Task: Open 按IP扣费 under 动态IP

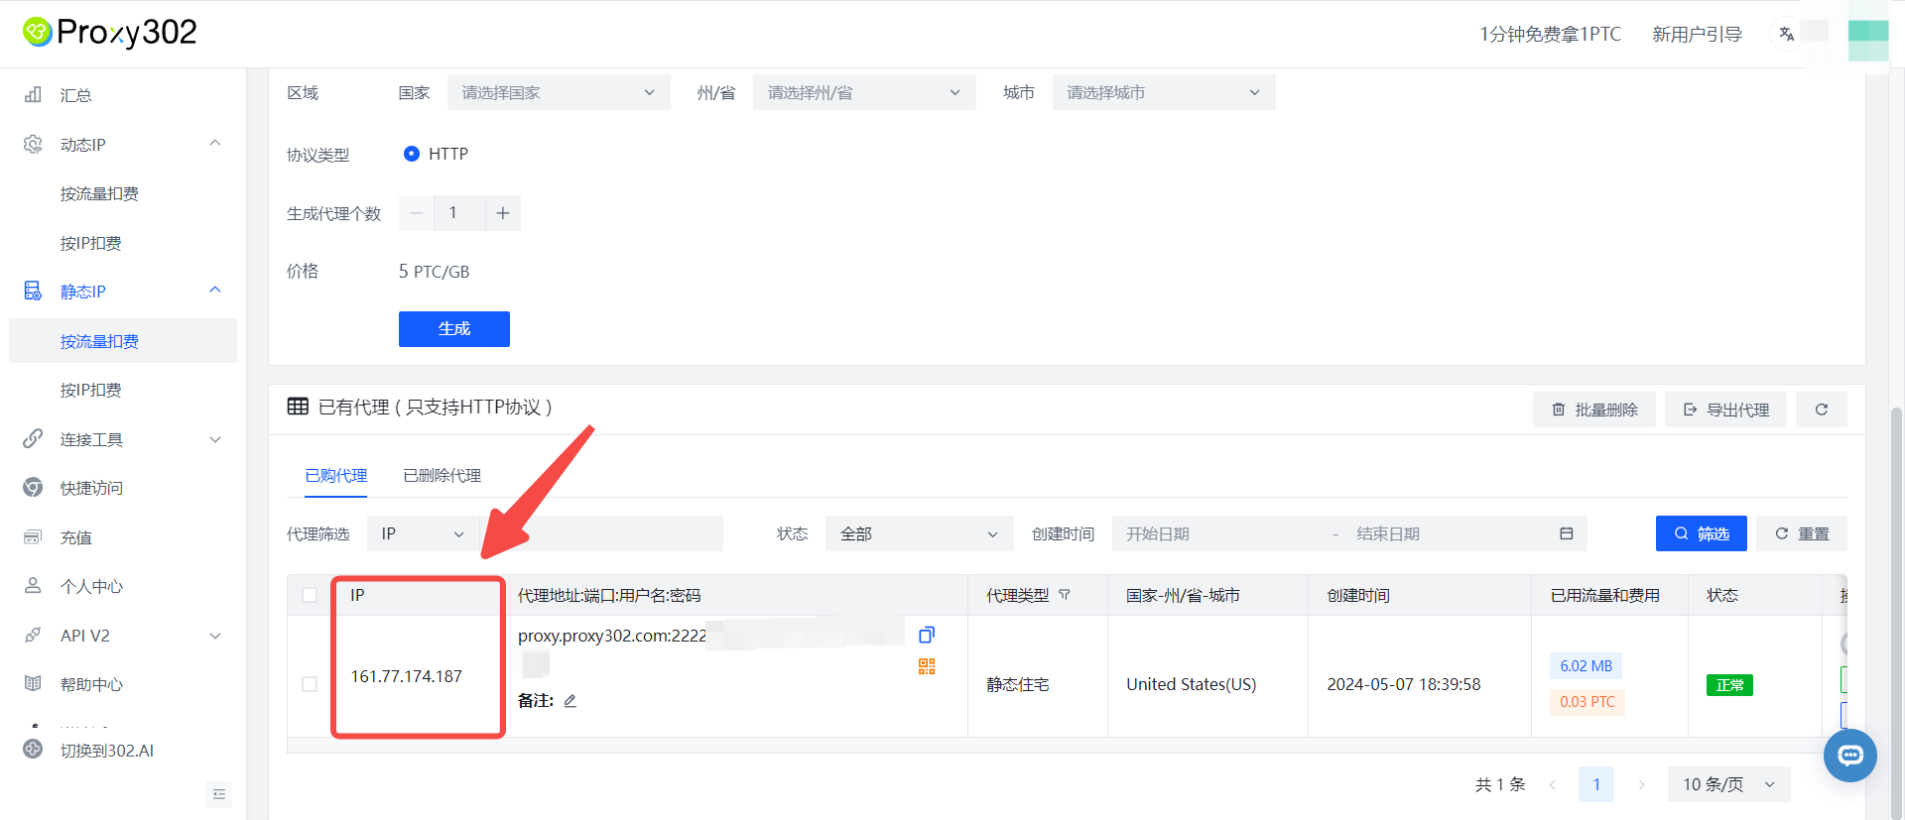Action: tap(90, 243)
